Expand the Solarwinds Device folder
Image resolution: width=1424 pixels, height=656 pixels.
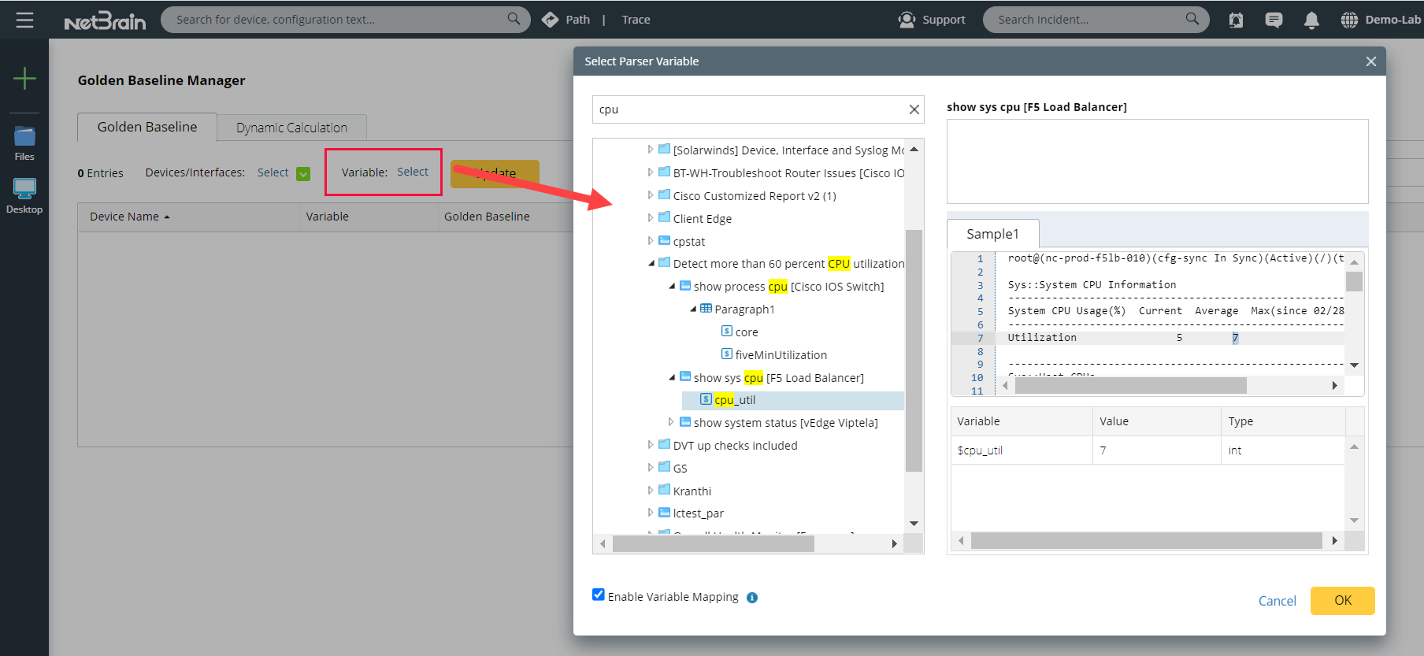[x=650, y=149]
